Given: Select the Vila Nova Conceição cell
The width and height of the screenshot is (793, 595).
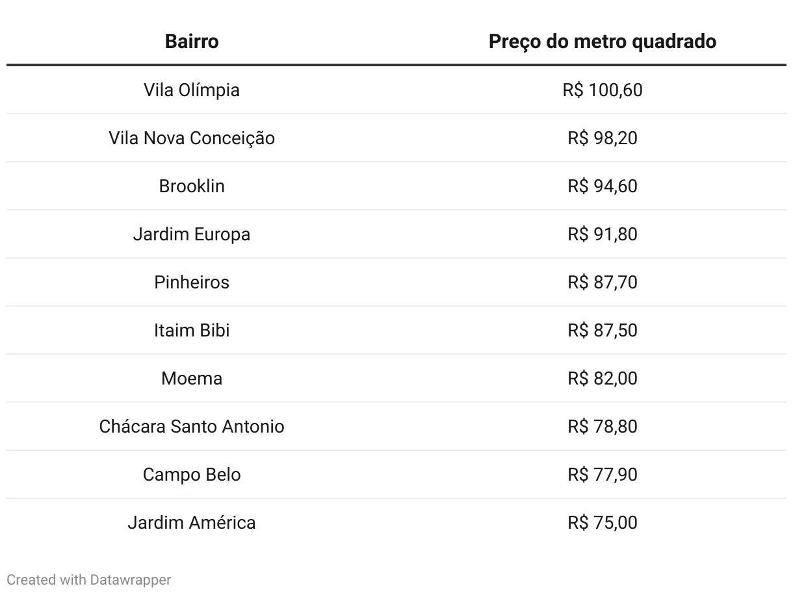Looking at the screenshot, I should 192,138.
